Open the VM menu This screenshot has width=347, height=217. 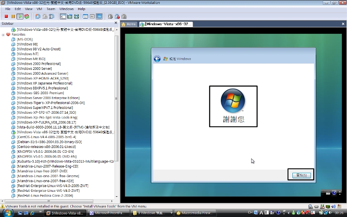coord(39,9)
